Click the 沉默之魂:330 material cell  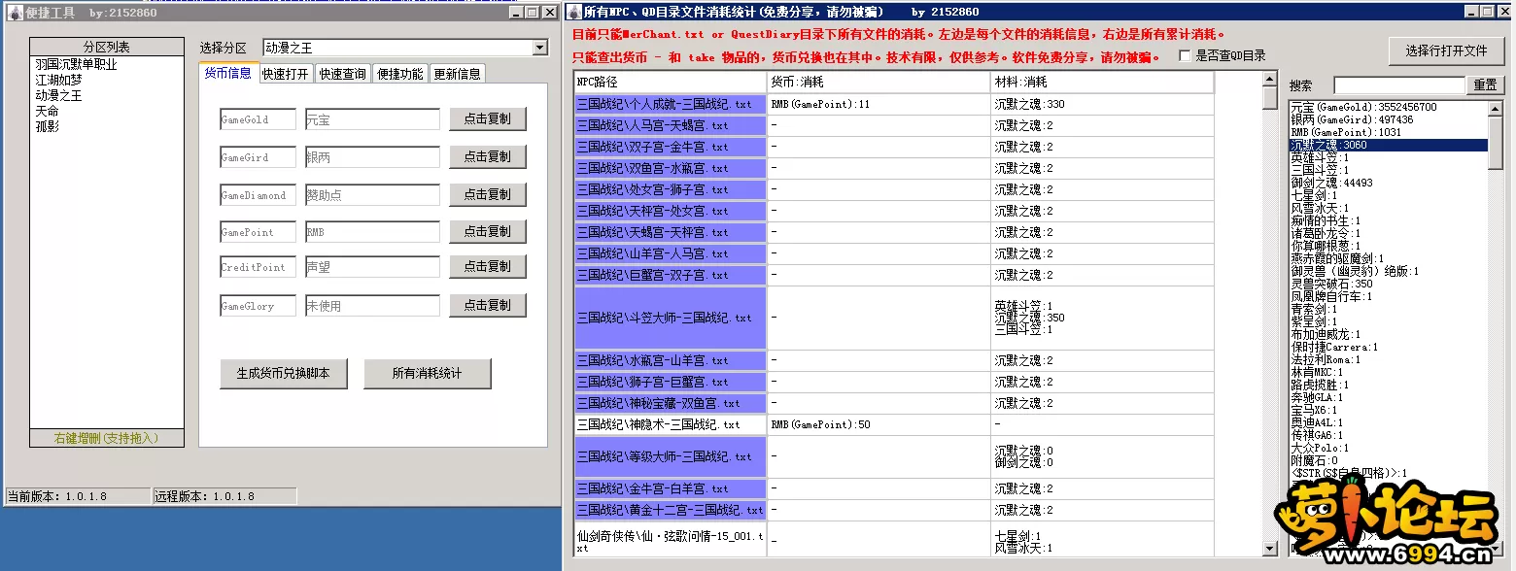click(1103, 104)
